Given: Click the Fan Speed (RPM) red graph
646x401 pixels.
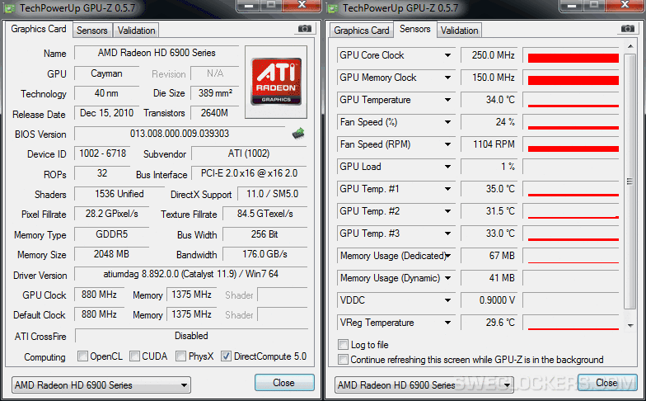Looking at the screenshot, I should [x=573, y=149].
